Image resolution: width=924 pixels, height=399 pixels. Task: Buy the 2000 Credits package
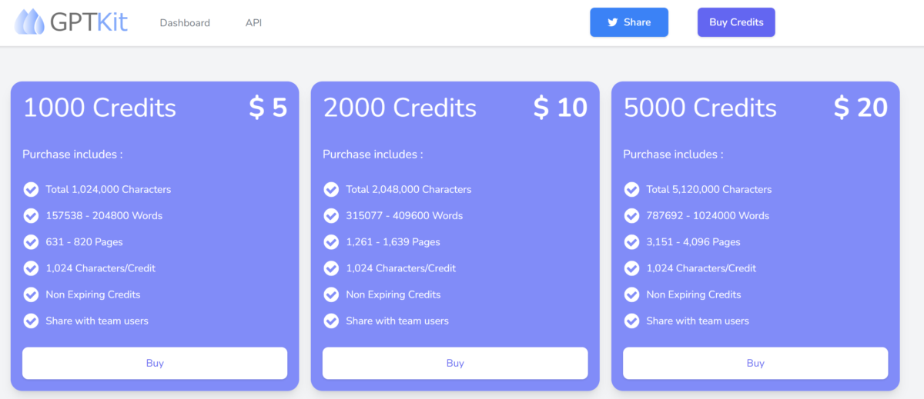tap(455, 363)
